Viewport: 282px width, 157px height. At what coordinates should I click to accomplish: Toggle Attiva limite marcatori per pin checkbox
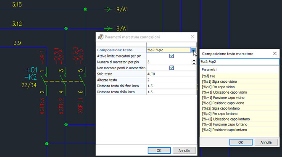(171, 56)
